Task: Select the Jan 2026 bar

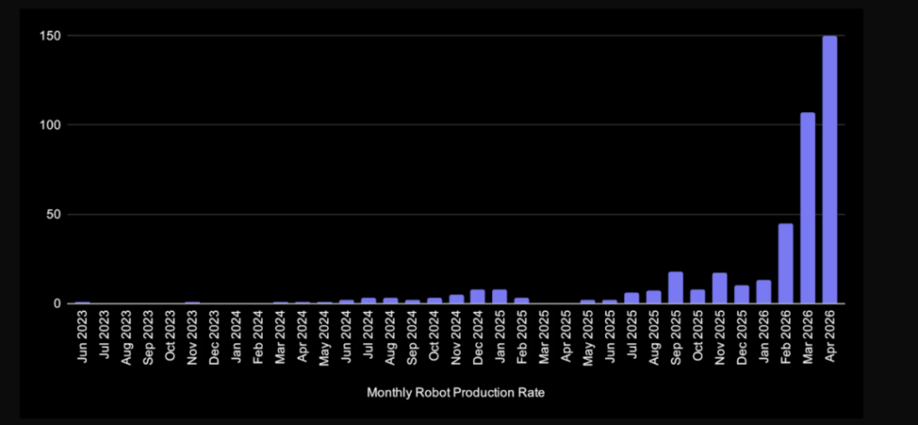Action: 764,292
